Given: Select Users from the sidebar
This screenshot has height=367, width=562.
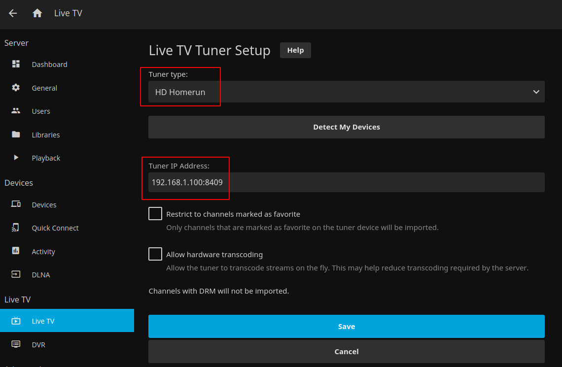Looking at the screenshot, I should point(67,111).
